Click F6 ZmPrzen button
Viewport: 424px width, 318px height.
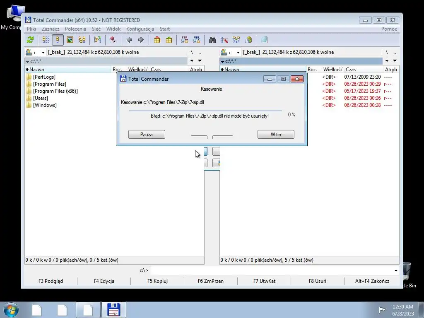tap(211, 281)
